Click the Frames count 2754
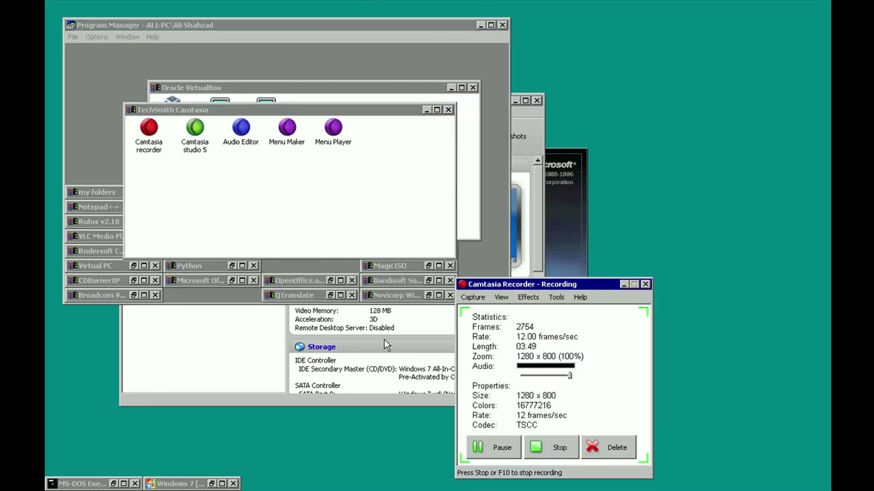Viewport: 874px width, 491px height. pos(524,327)
